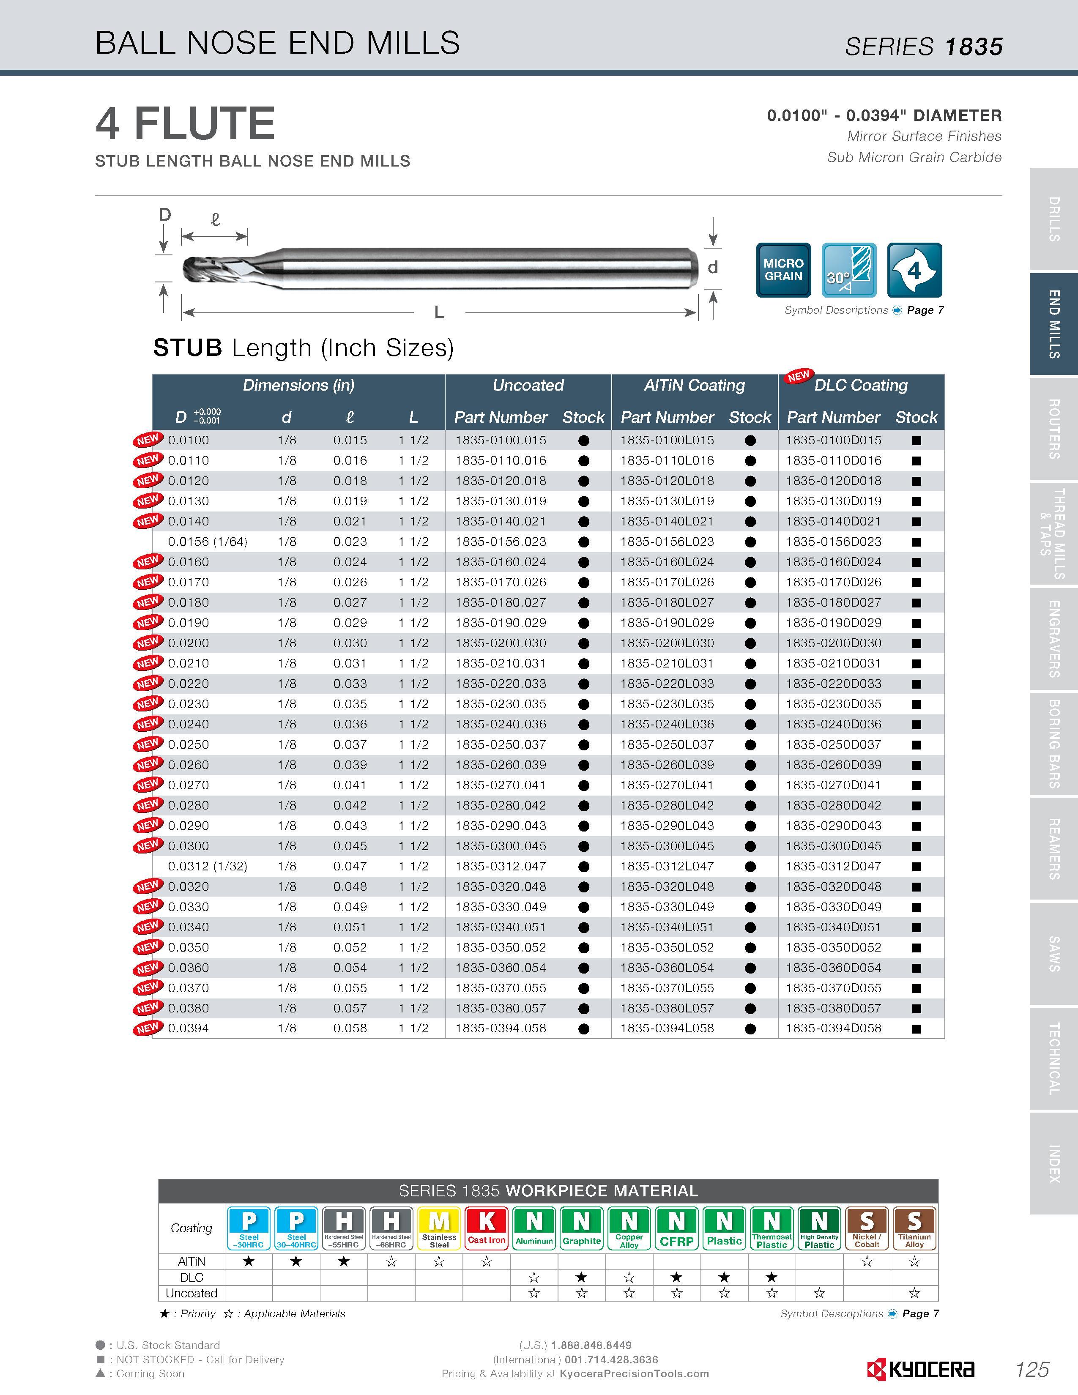Click the Micro Grain symbol badge
This screenshot has height=1395, width=1078.
pos(783,270)
